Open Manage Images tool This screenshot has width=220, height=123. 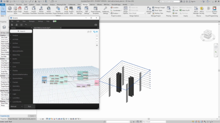[158, 8]
